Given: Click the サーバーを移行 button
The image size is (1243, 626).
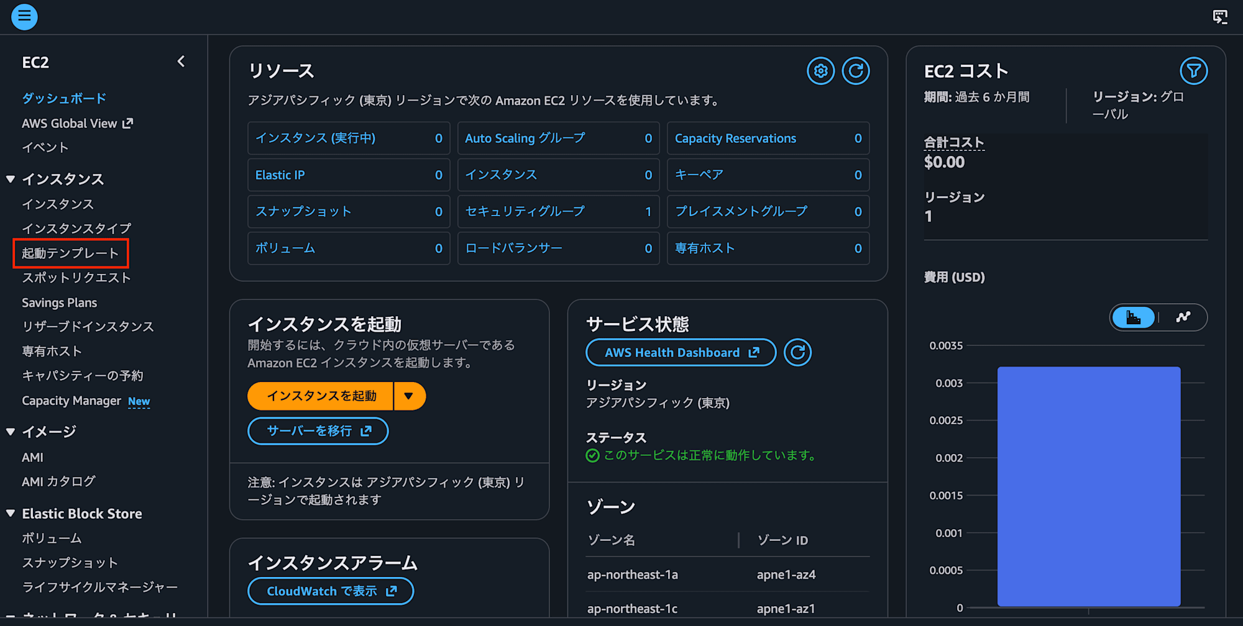Looking at the screenshot, I should click(x=318, y=431).
